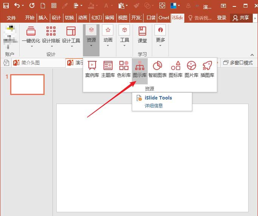Open the 插图库 illustration library
Screen dimensions: 258x216
click(207, 69)
